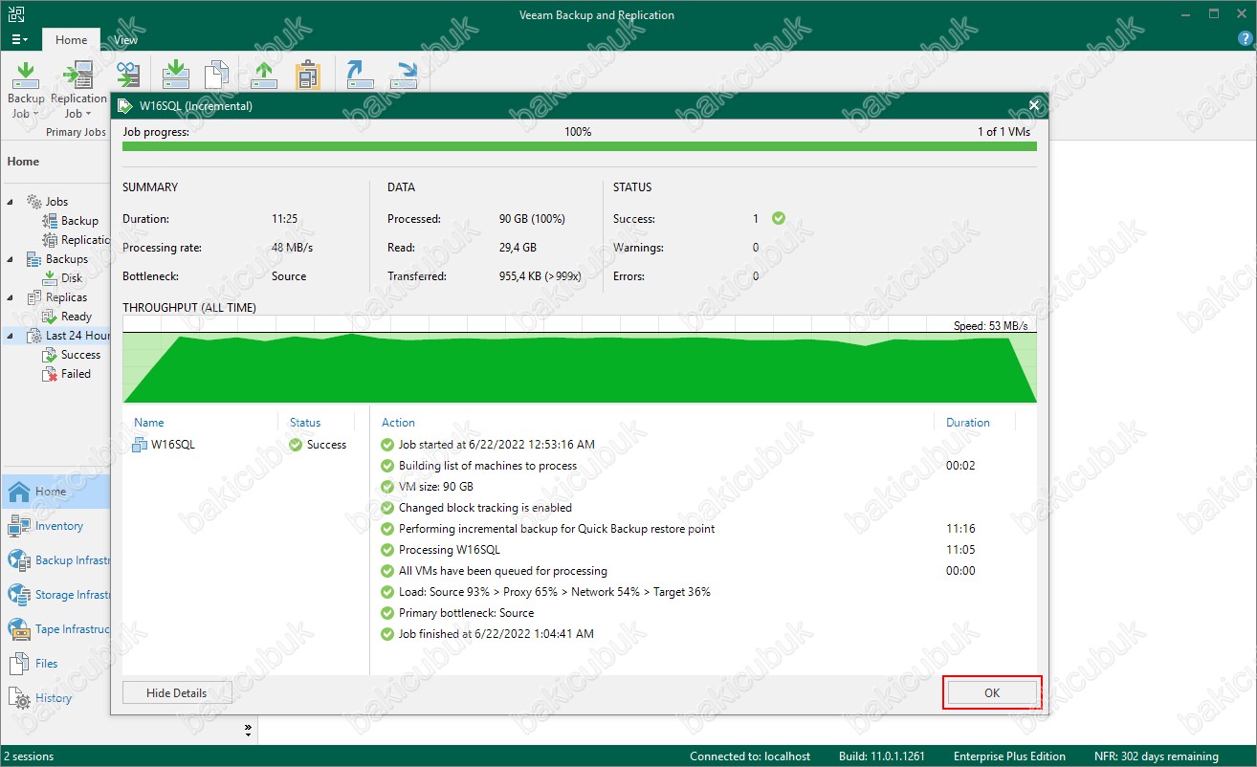Select the Failed sessions tree node

[x=76, y=374]
